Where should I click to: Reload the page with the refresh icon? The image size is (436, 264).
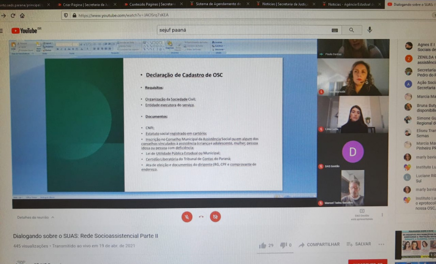coord(13,16)
